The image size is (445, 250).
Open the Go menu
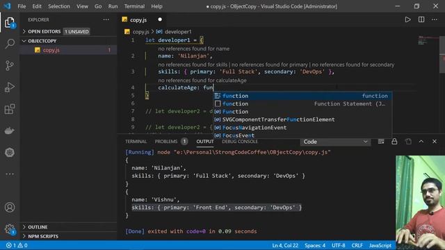[98, 6]
